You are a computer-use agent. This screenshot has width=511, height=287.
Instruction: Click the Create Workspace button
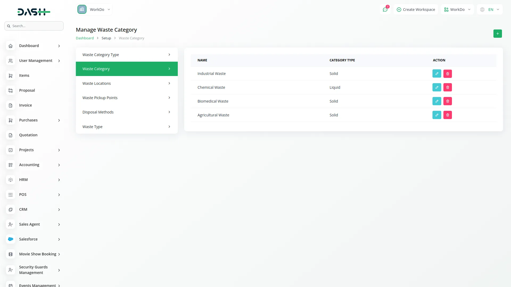(x=416, y=10)
